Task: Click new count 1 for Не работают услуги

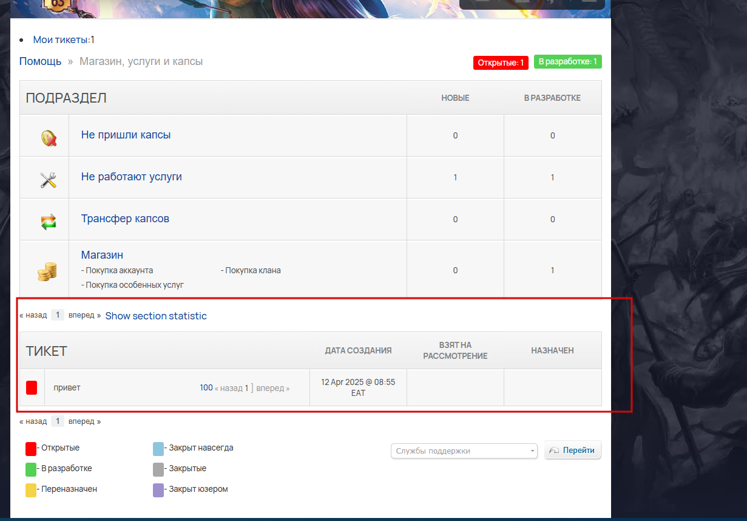Action: point(455,177)
